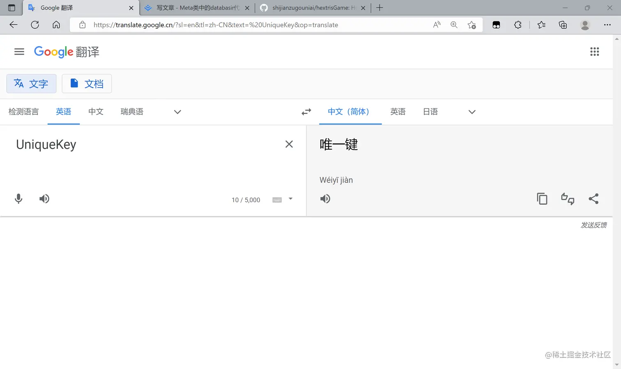Share the translation
The image size is (621, 369).
(x=593, y=199)
